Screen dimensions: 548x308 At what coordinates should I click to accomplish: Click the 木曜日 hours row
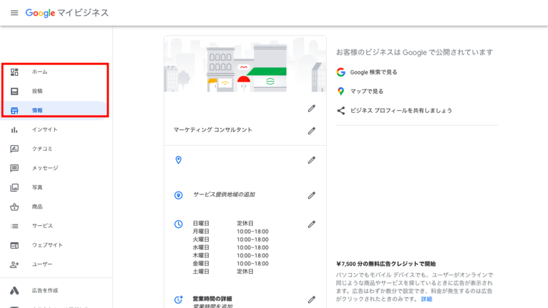point(231,255)
